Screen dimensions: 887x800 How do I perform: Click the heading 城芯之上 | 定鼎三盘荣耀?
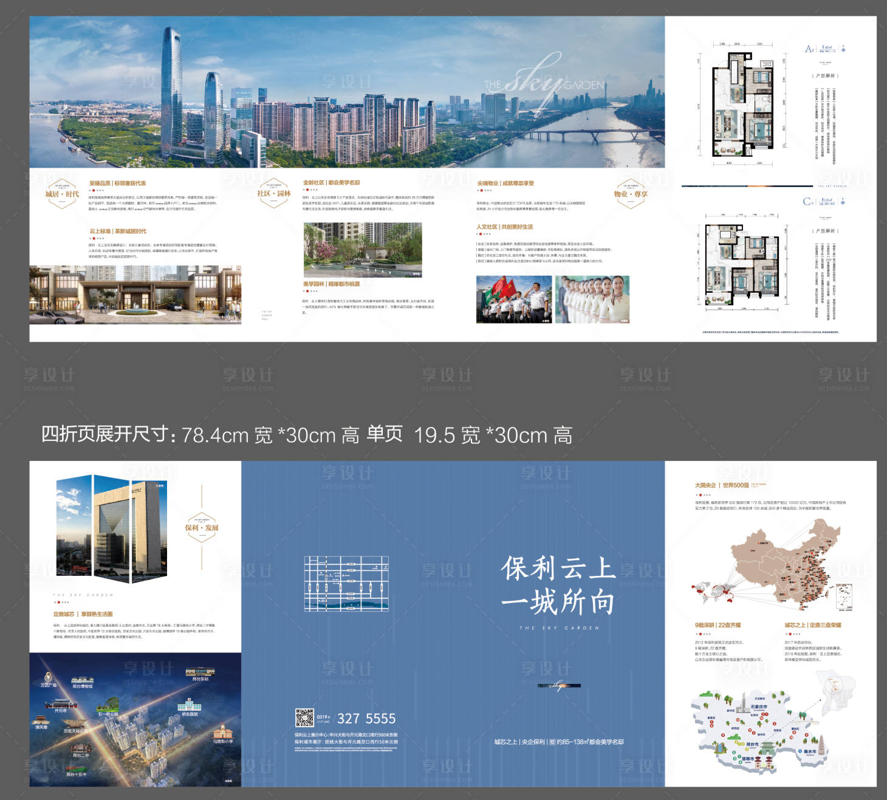(x=813, y=625)
